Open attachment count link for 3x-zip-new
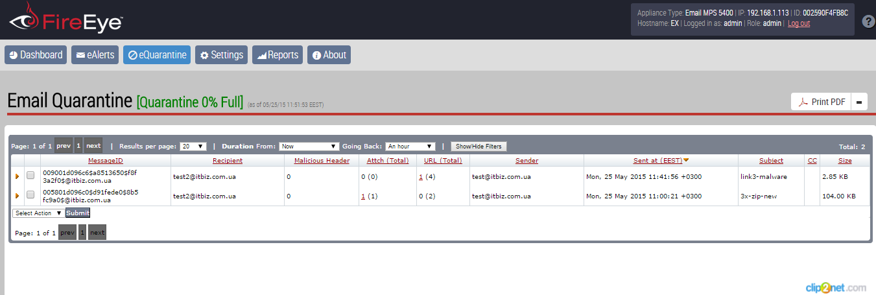Screen dimensions: 876x295 pyautogui.click(x=362, y=196)
